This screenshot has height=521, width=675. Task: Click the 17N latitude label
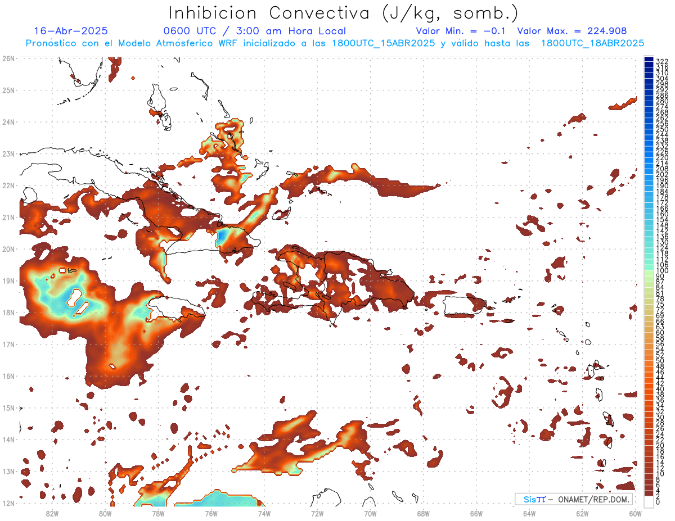point(8,344)
